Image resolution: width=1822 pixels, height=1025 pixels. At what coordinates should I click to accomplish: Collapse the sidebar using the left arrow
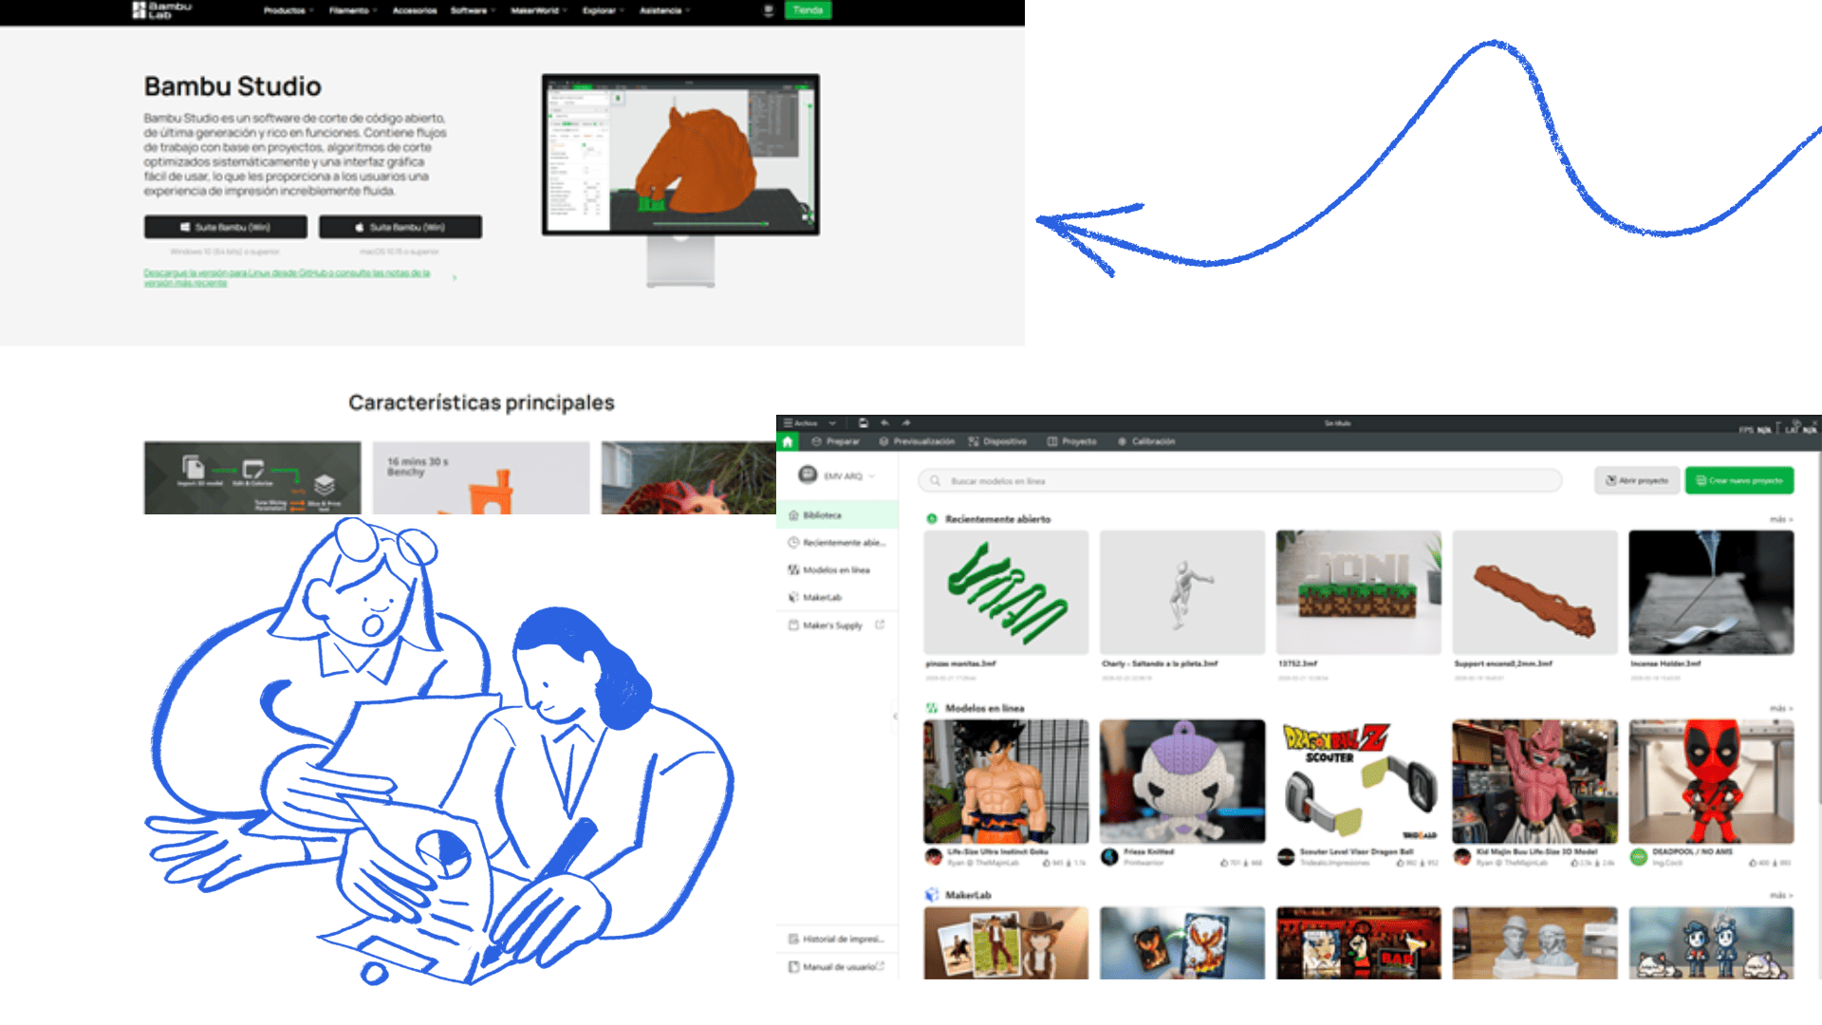[895, 717]
